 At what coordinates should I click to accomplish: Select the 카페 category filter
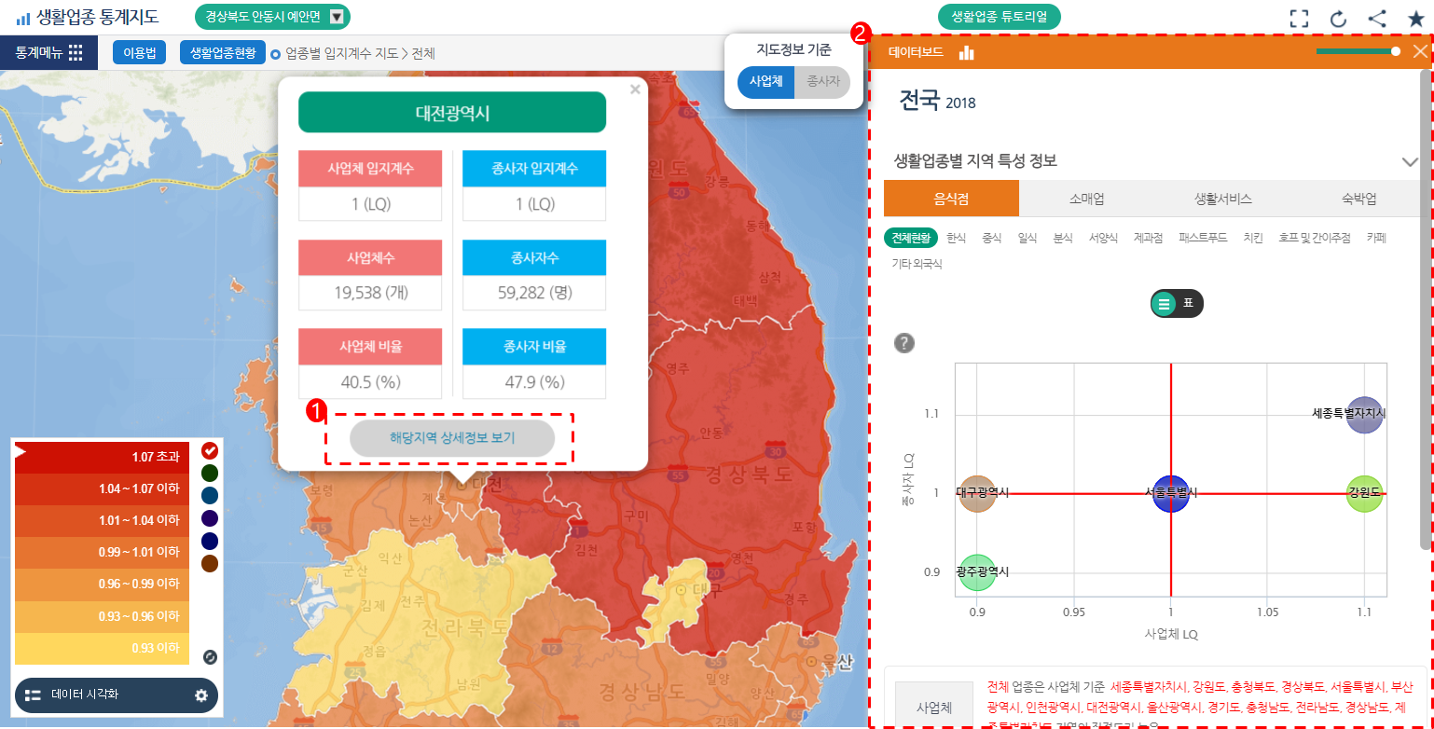click(1375, 238)
